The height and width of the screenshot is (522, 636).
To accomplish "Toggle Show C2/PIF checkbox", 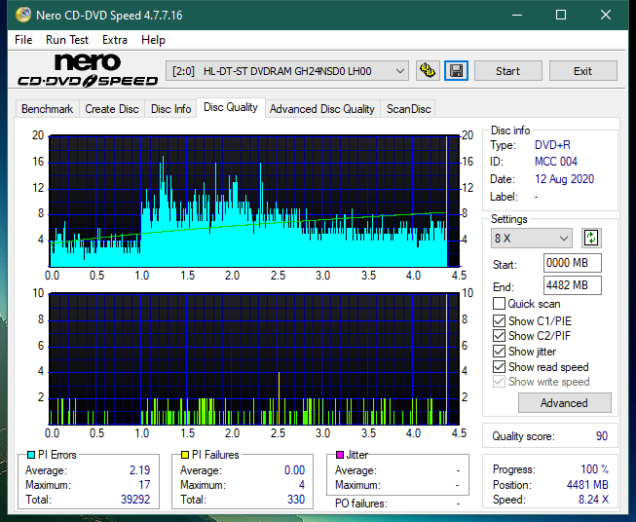I will coord(499,336).
